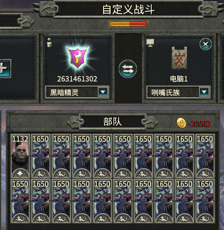Select the first hydra card in bottom row

(x=20, y=201)
